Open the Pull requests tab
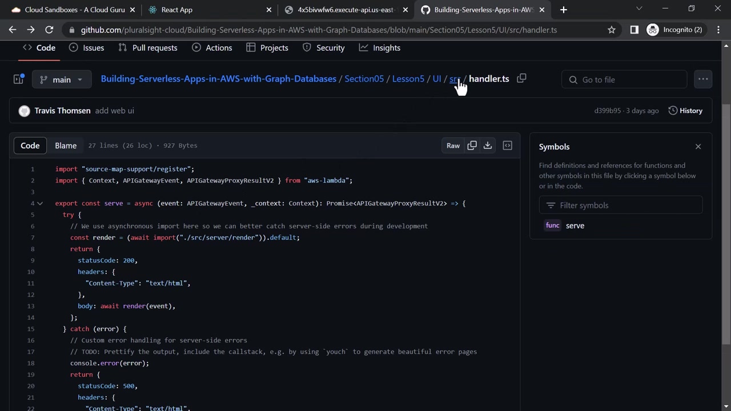Viewport: 731px width, 411px height. click(x=147, y=48)
